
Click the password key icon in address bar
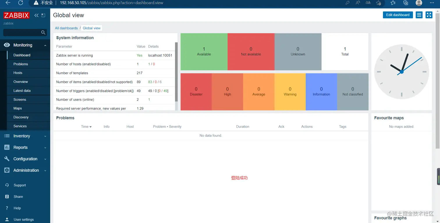click(347, 3)
